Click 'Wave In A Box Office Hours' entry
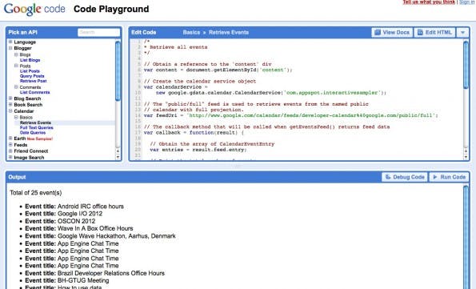Screen dimensions: 476x289 click(95, 228)
